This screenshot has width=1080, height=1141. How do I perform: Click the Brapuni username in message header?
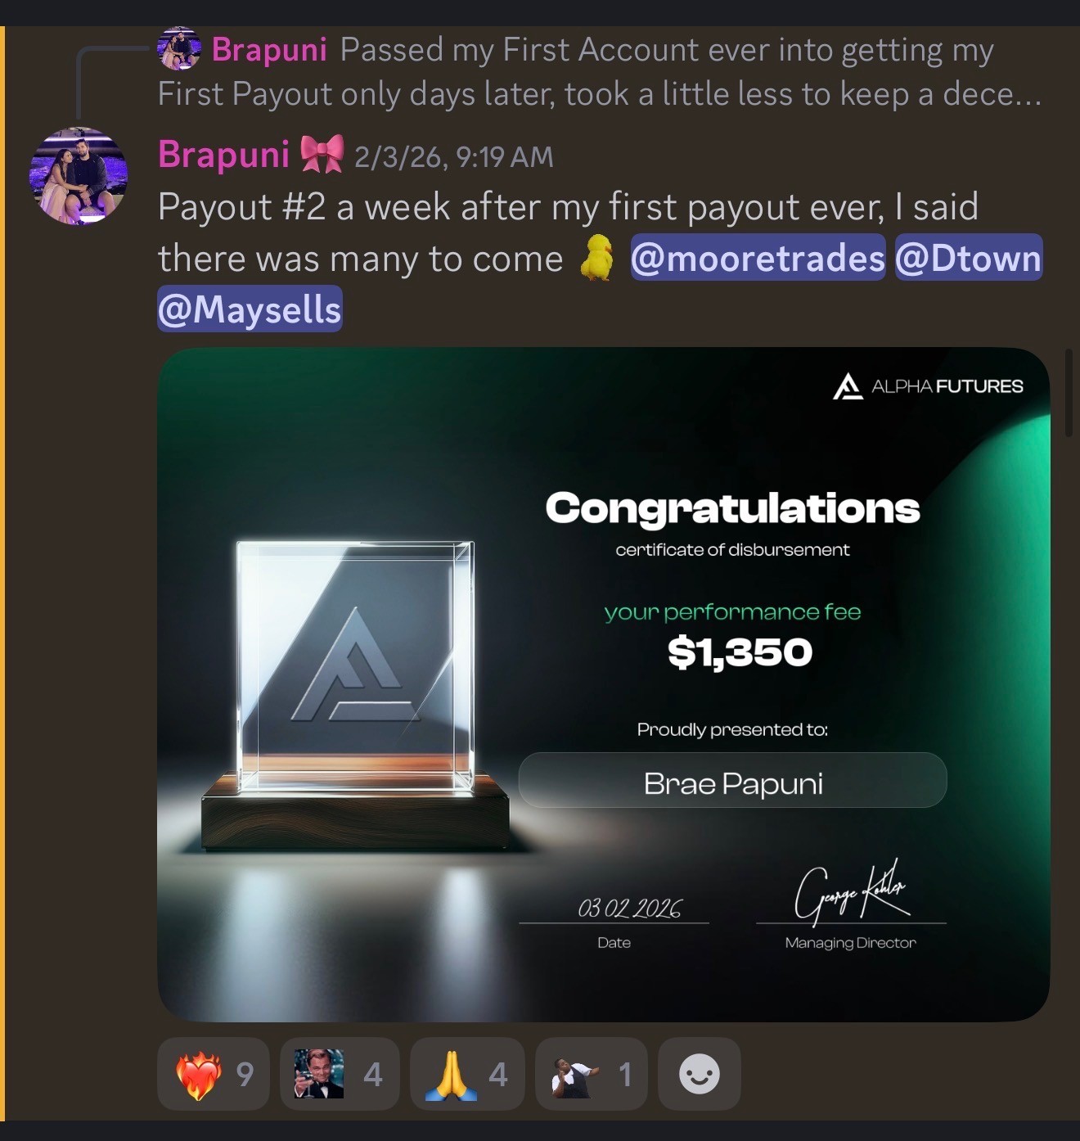point(223,154)
